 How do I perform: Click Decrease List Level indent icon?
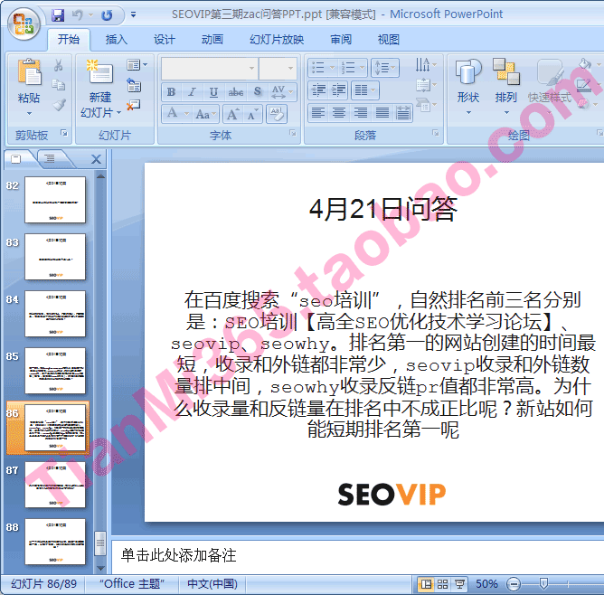318,90
